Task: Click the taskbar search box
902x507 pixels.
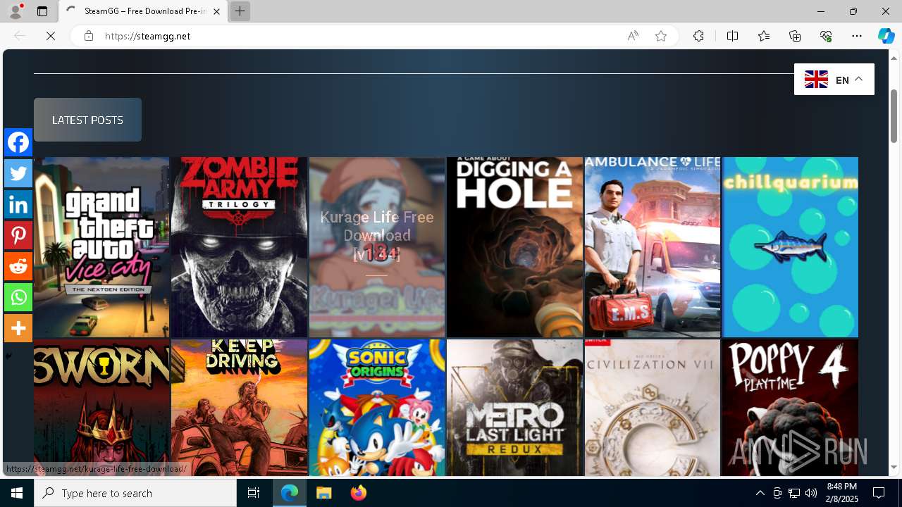Action: pos(135,493)
